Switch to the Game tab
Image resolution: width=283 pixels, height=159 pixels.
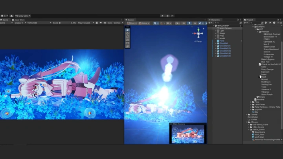(4, 20)
